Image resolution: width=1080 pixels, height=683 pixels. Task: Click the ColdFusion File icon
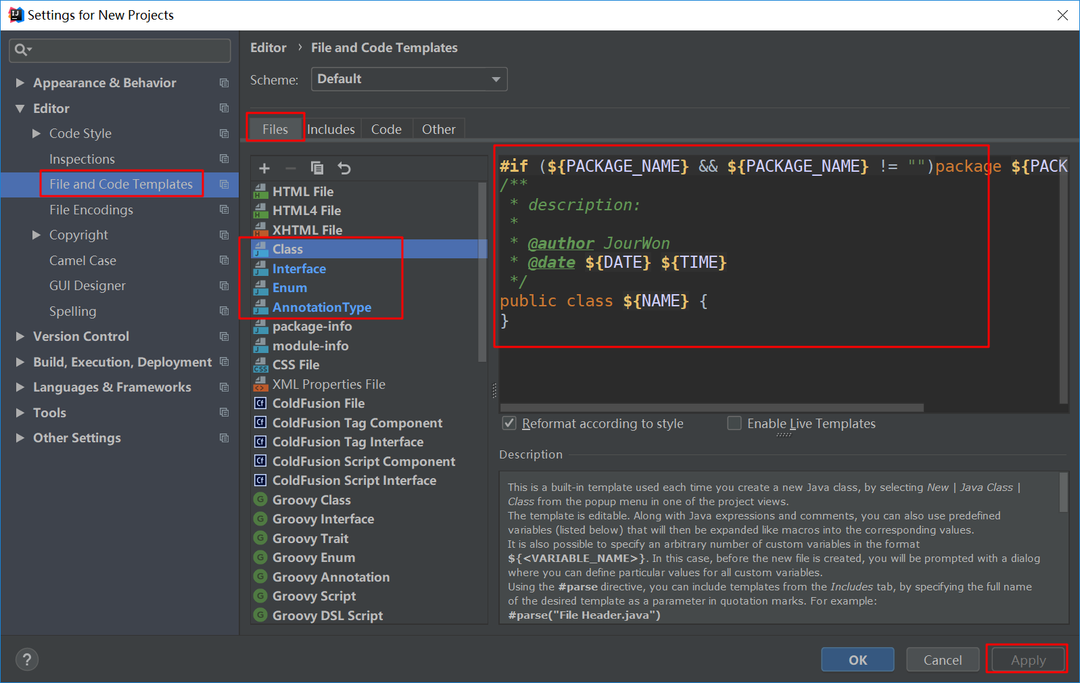coord(260,404)
